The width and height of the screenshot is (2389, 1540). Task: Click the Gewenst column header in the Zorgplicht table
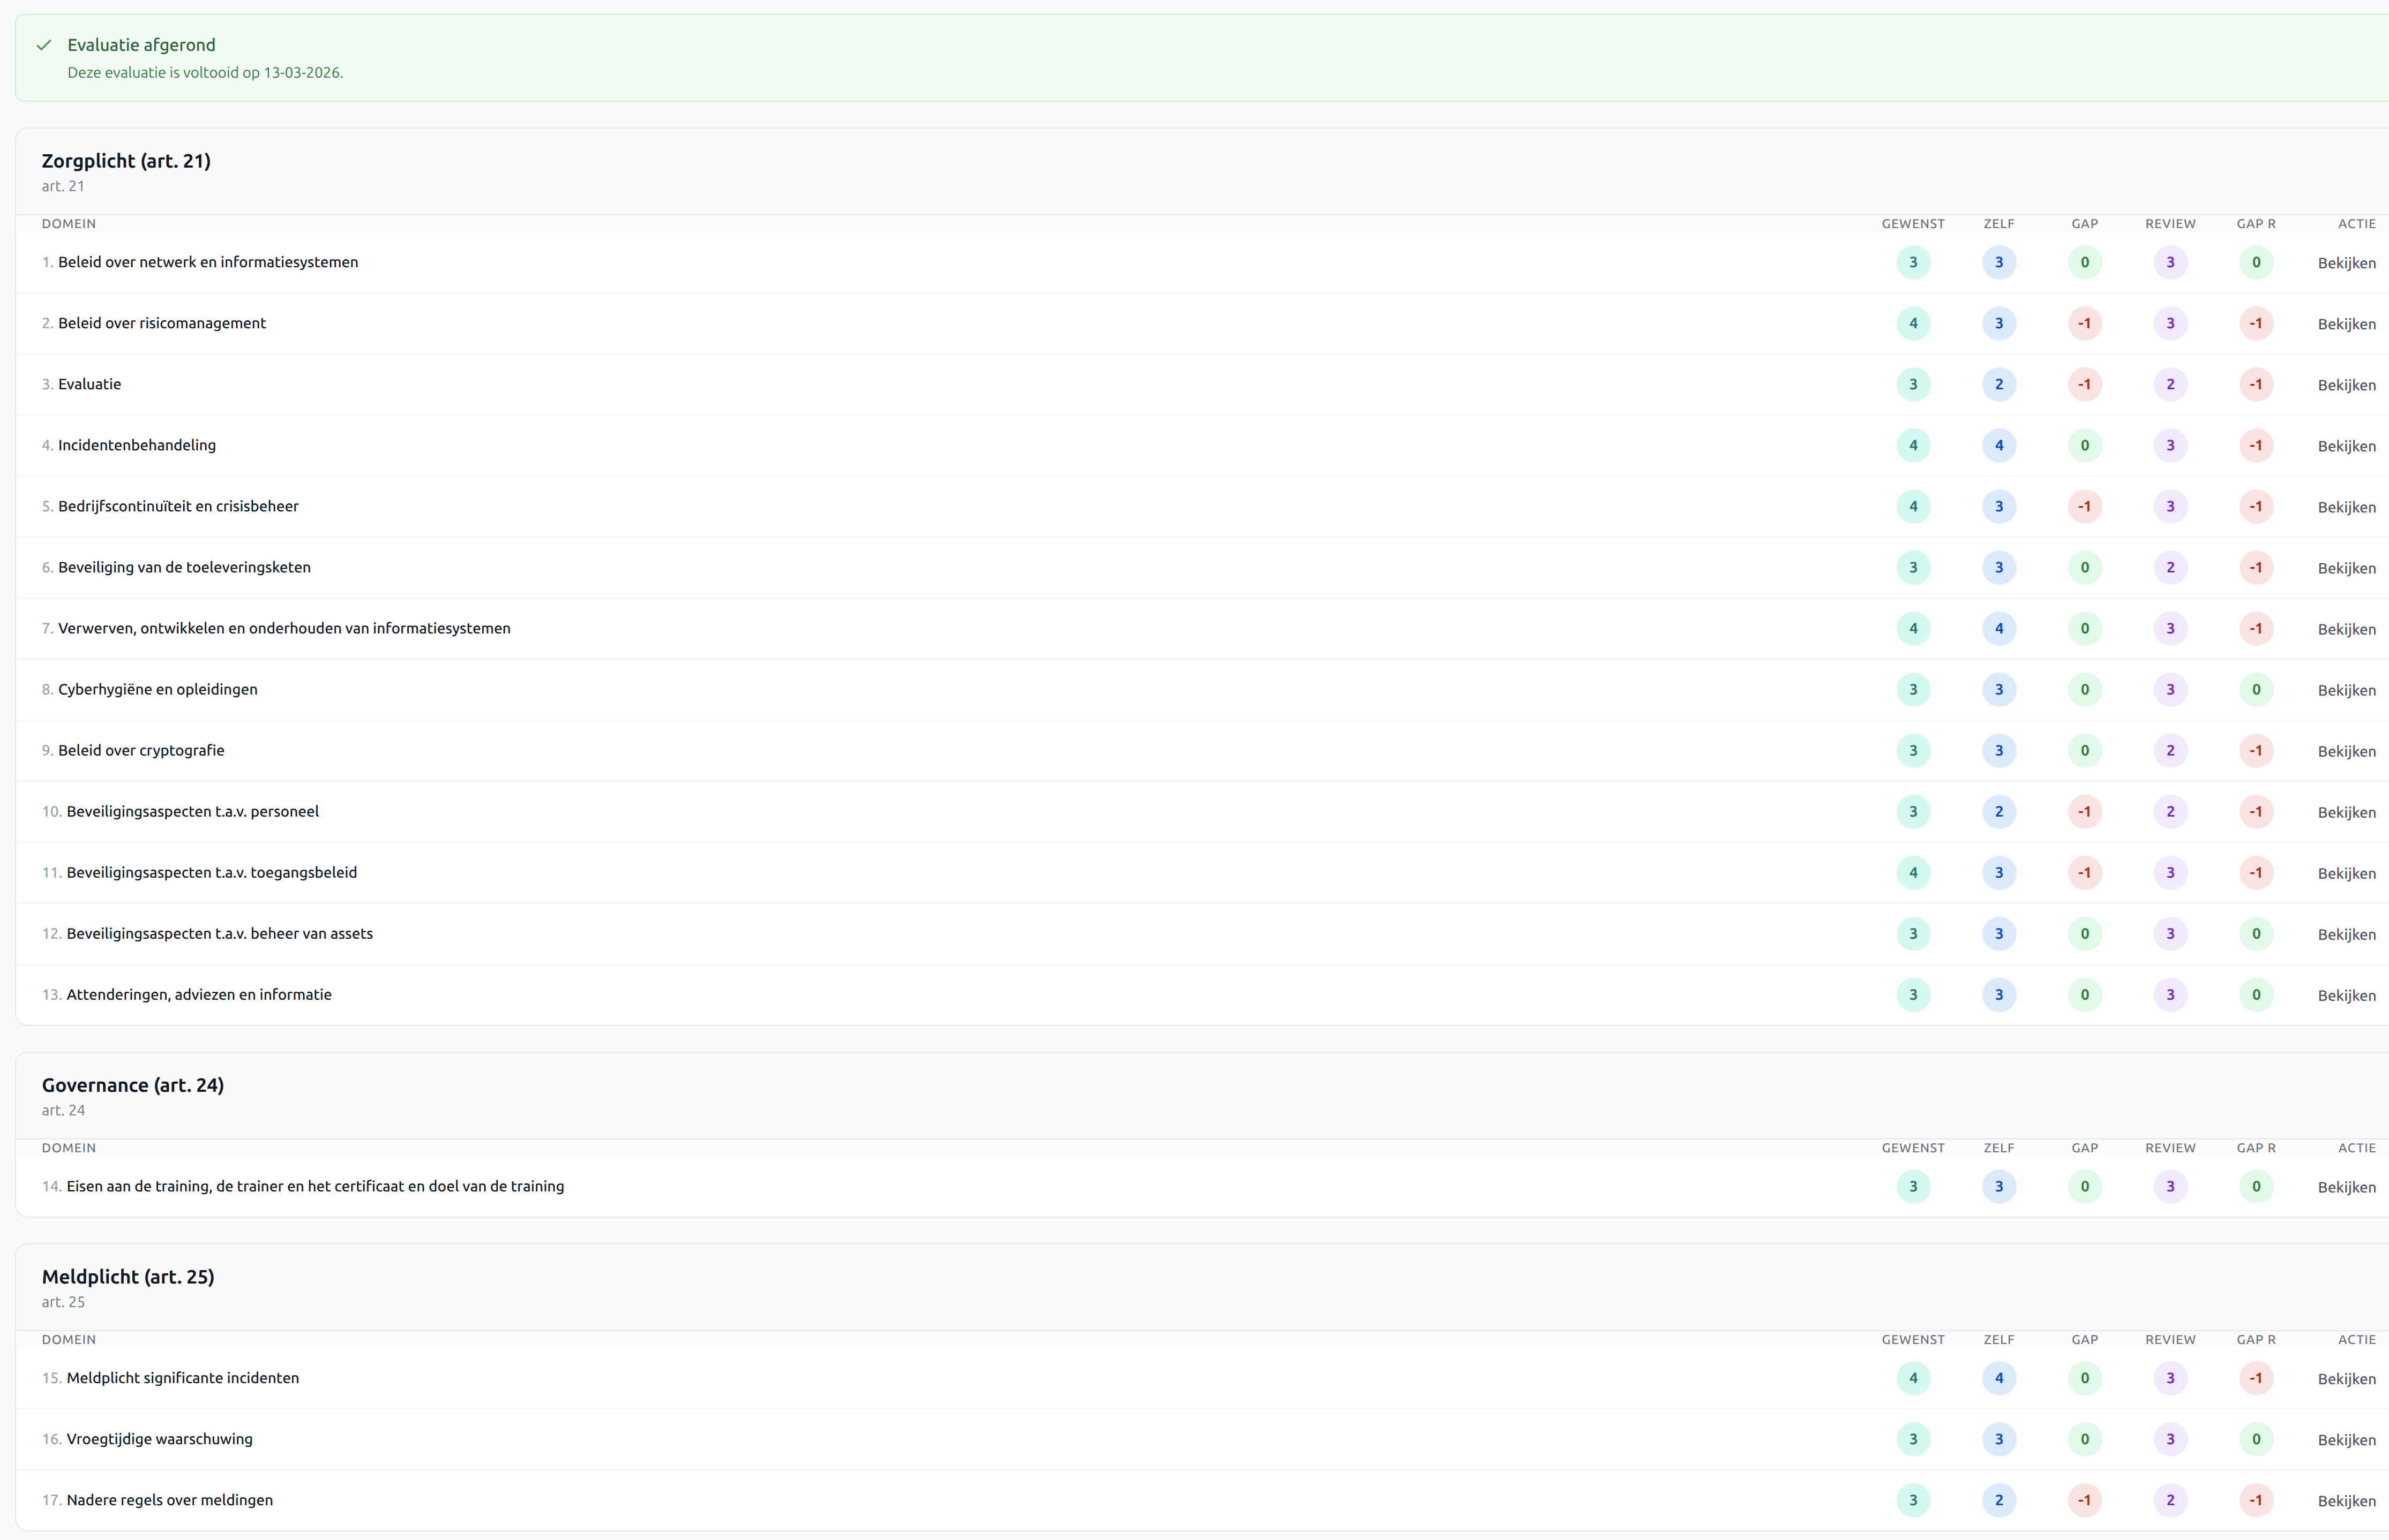pos(1913,224)
